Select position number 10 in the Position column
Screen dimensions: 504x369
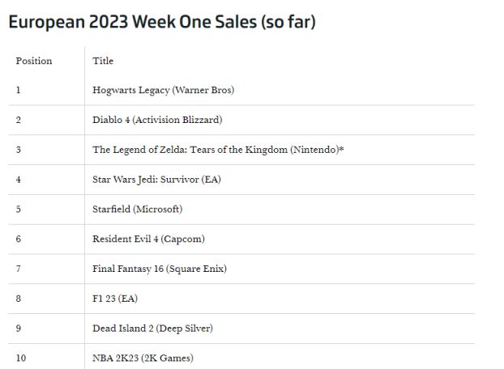click(x=21, y=358)
